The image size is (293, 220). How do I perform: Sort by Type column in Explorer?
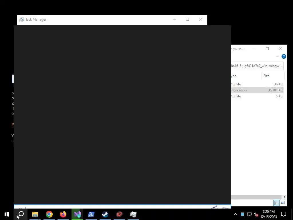246,76
